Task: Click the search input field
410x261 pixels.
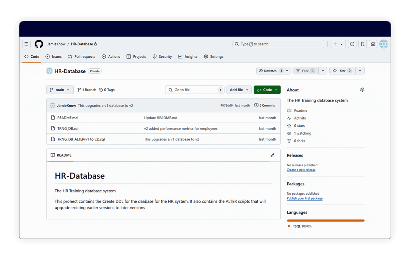Action: click(x=278, y=44)
